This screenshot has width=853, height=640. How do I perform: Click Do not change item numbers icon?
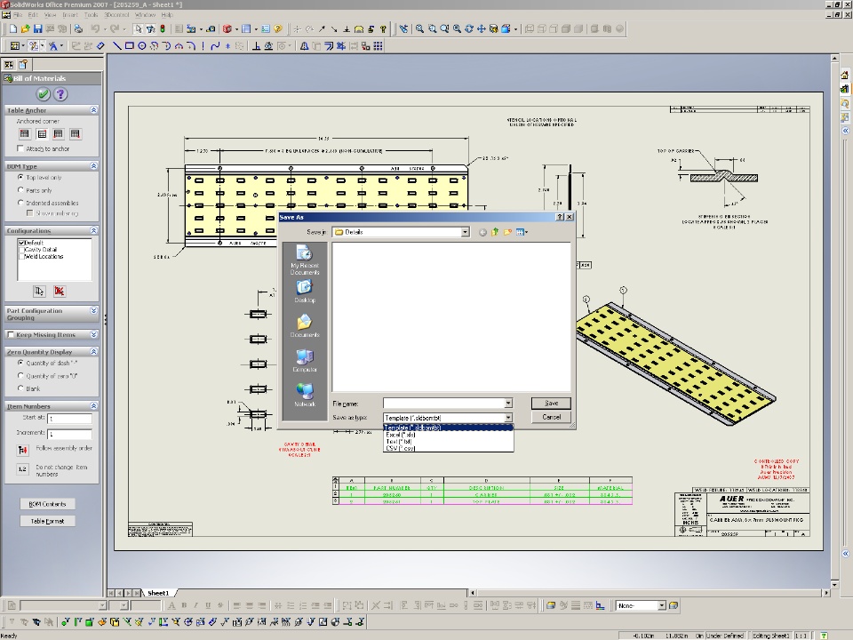click(23, 468)
